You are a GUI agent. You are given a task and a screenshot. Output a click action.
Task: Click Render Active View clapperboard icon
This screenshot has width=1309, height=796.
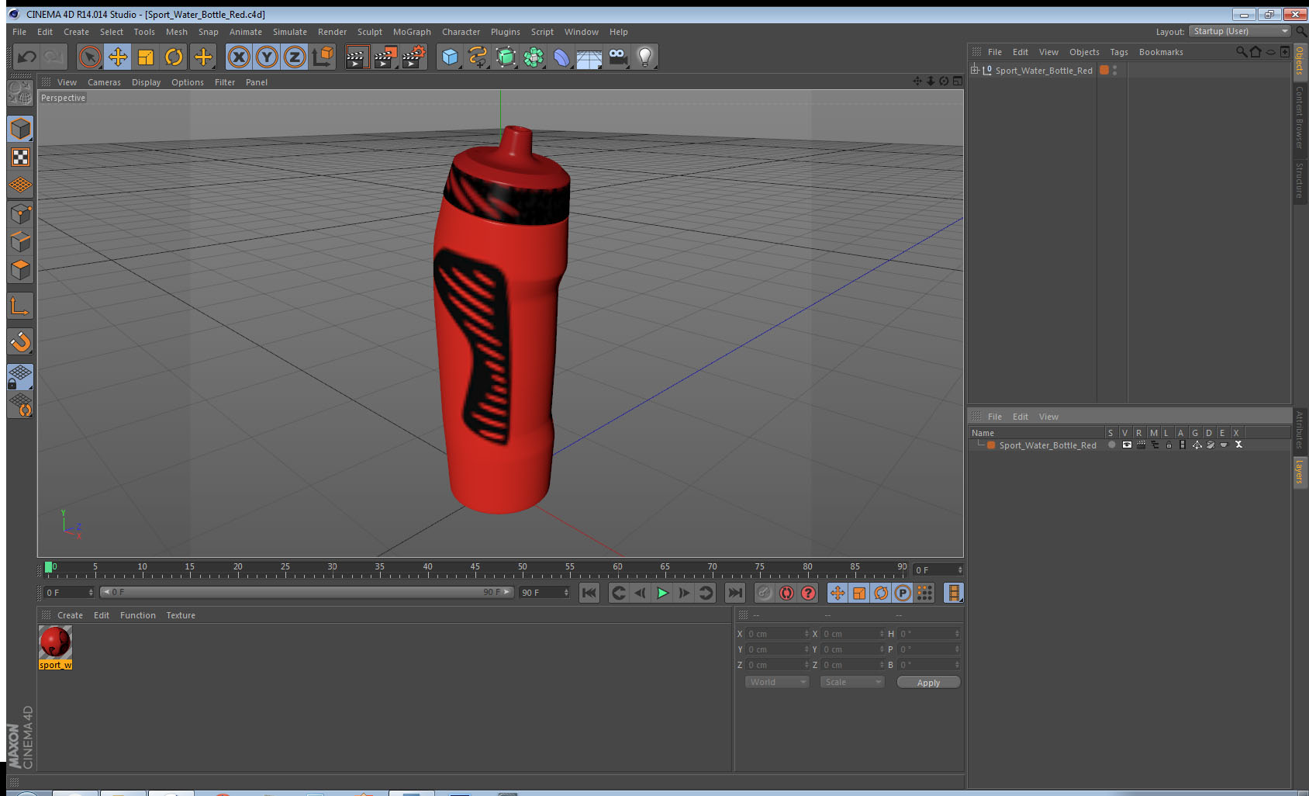357,57
